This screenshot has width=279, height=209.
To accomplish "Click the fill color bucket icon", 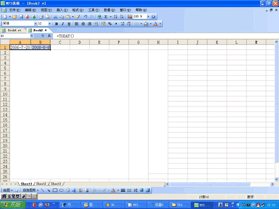I will click(146, 23).
